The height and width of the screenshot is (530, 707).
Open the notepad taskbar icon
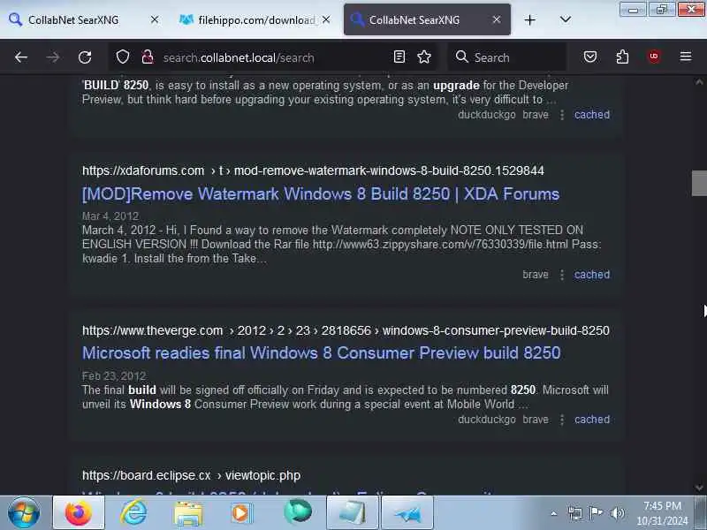pos(353,512)
